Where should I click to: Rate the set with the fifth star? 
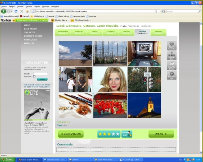click(x=118, y=134)
